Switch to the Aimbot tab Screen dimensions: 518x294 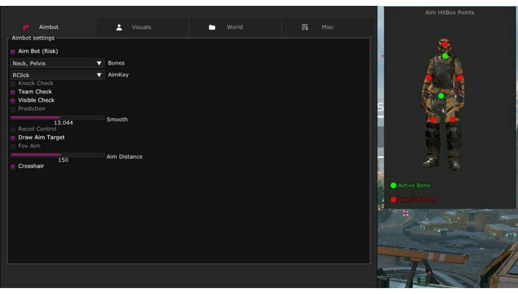pos(50,27)
